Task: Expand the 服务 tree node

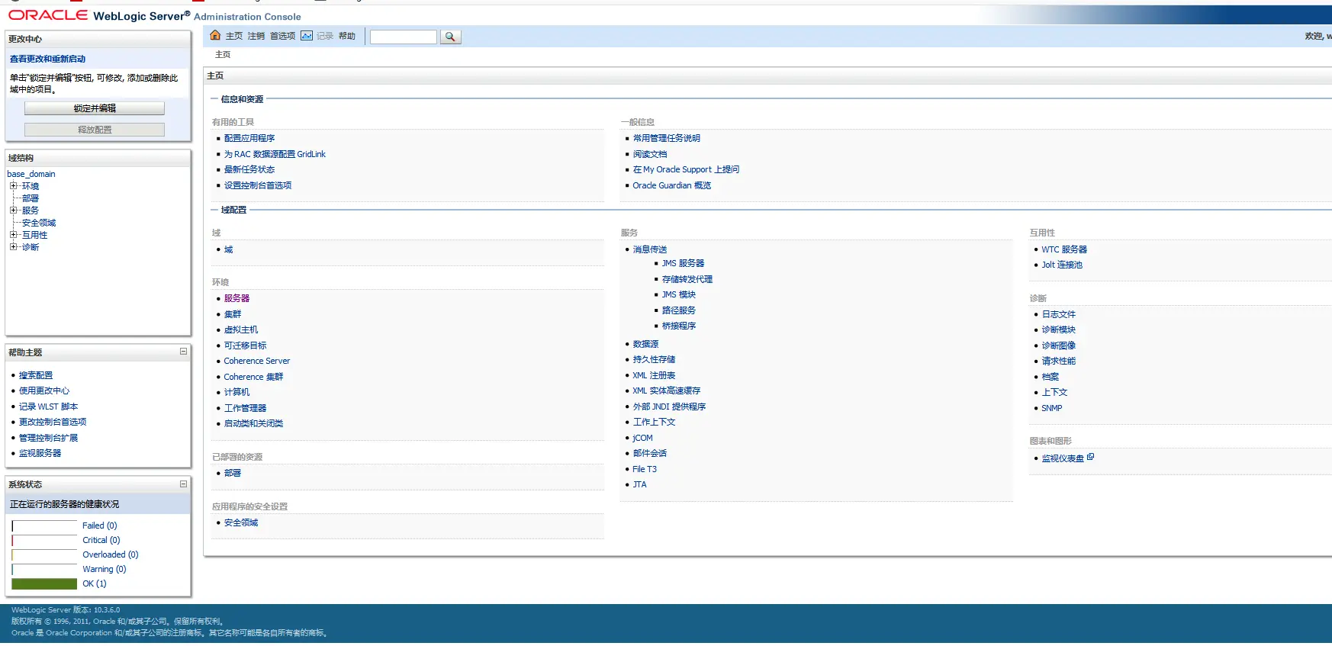Action: [x=13, y=210]
